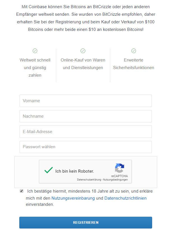The width and height of the screenshot is (172, 233).
Task: Click the E-Mail-Adresse input field
Action: click(x=85, y=131)
